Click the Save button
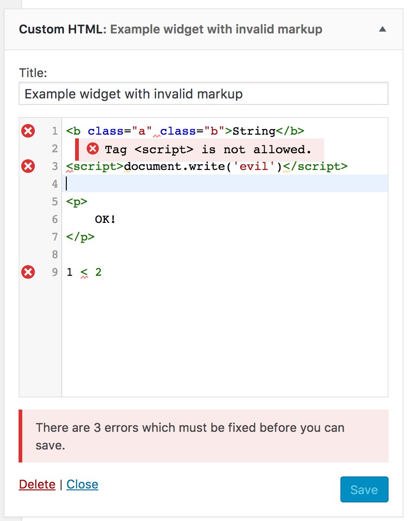Image resolution: width=409 pixels, height=521 pixels. (364, 489)
